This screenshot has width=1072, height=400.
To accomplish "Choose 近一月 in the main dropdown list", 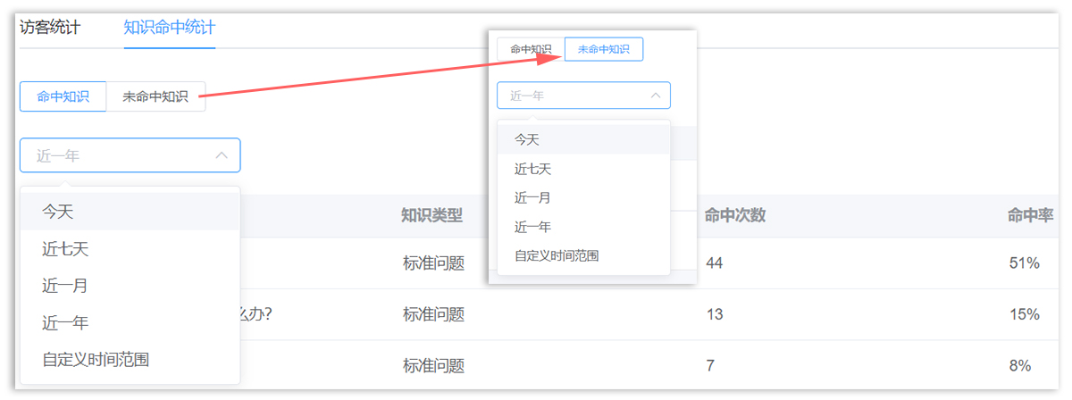I will (130, 286).
